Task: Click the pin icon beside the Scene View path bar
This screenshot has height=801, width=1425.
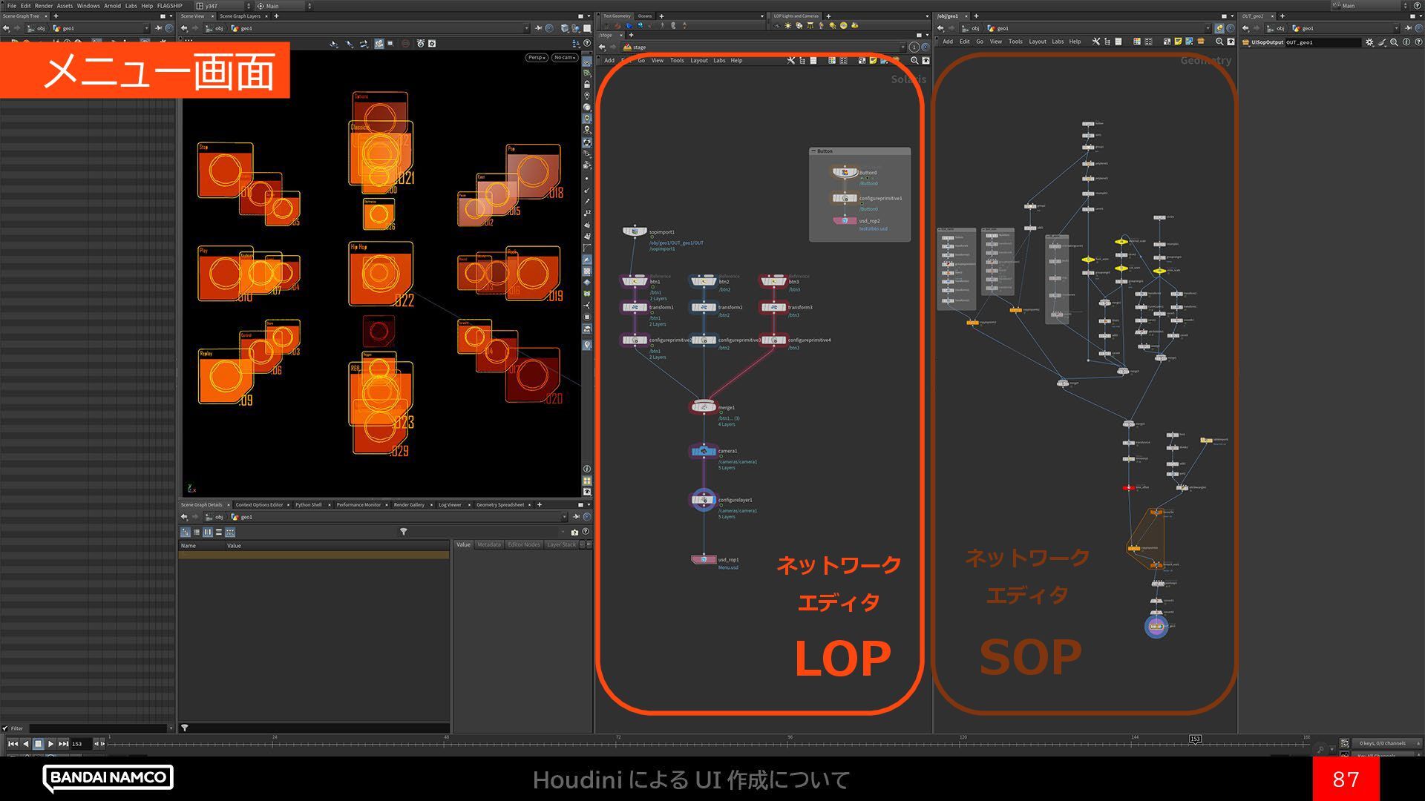Action: [x=537, y=28]
